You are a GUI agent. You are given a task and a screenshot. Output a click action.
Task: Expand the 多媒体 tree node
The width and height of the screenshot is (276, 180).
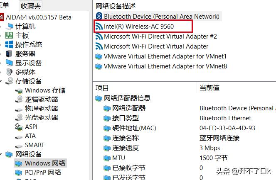coord(2,72)
